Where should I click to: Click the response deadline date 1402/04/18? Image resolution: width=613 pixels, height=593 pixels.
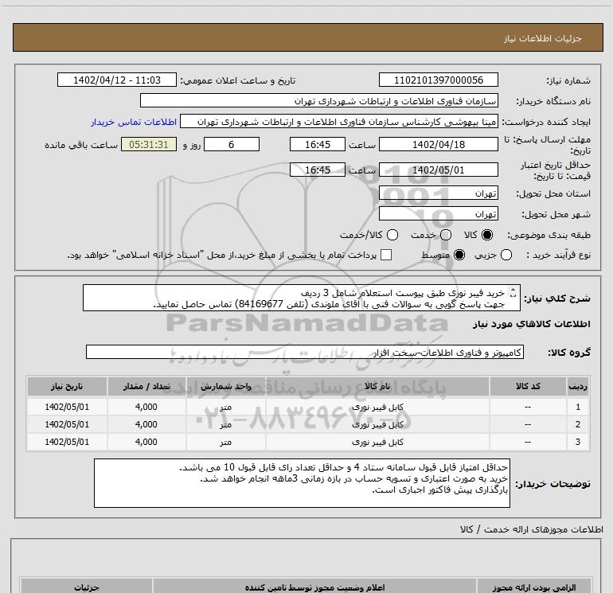tap(438, 144)
